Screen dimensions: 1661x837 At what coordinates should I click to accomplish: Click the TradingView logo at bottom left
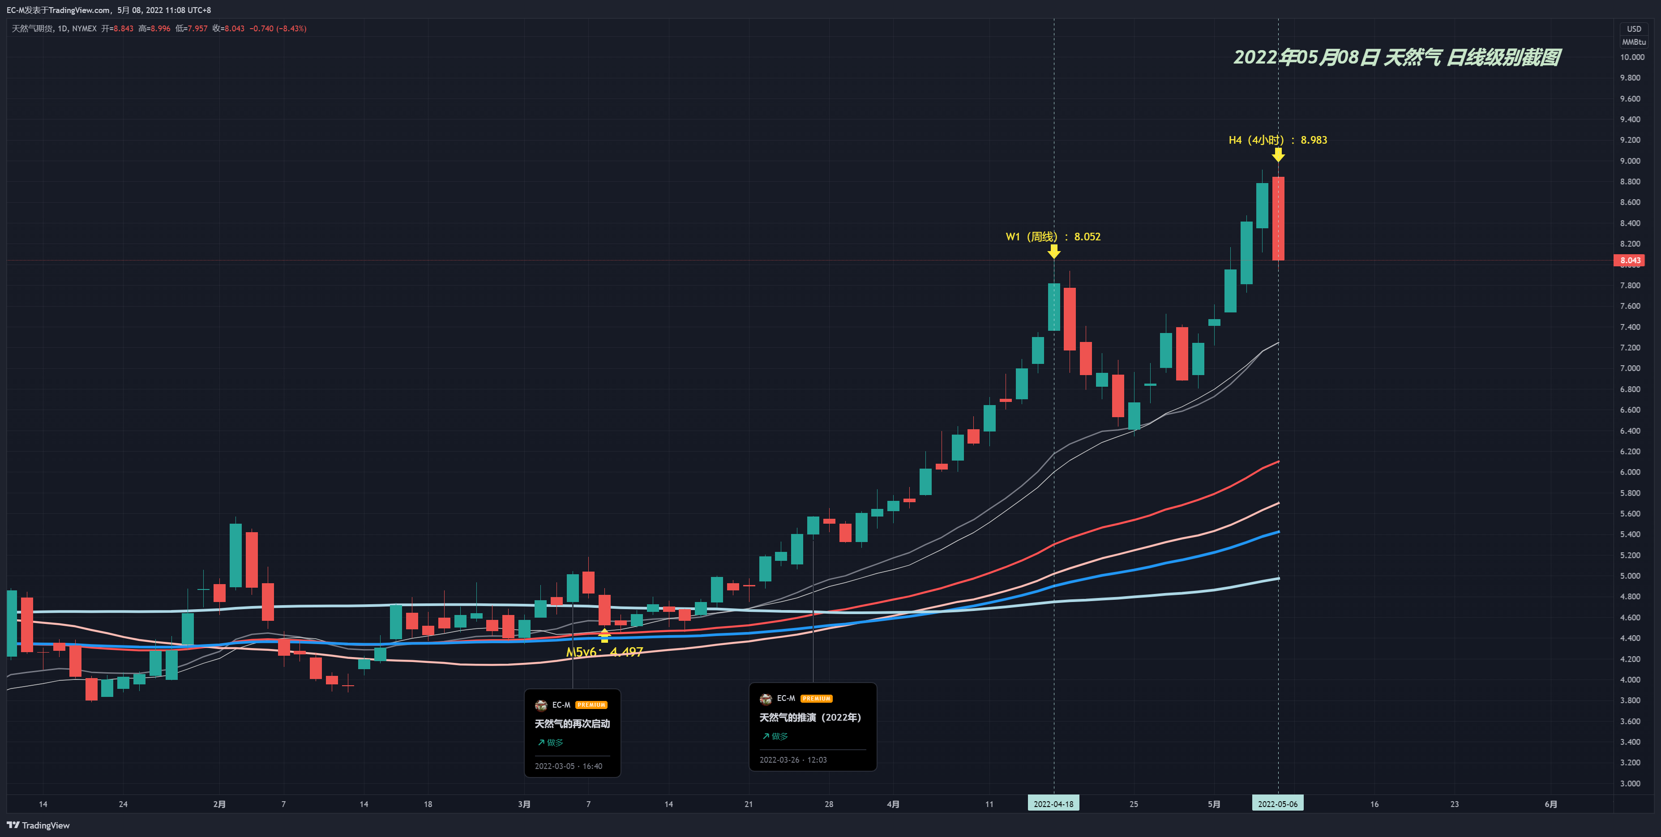pyautogui.click(x=38, y=825)
